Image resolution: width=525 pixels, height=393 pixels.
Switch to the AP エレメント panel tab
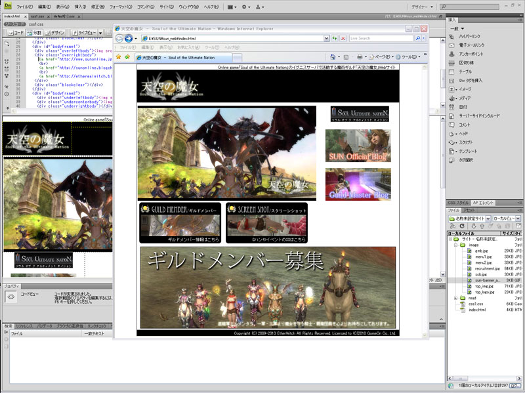(x=483, y=203)
